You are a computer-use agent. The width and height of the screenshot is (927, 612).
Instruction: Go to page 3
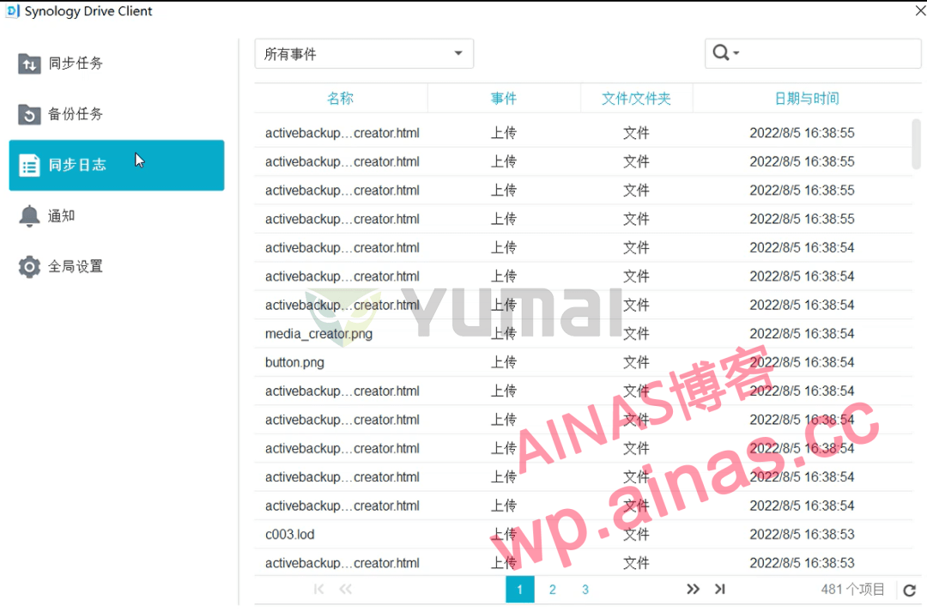585,590
